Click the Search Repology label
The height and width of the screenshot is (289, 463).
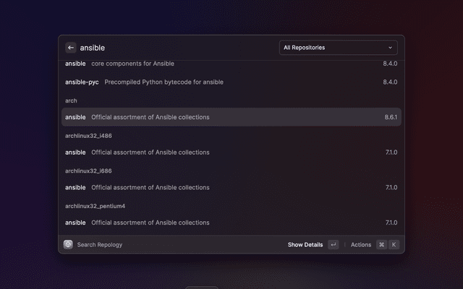click(100, 245)
